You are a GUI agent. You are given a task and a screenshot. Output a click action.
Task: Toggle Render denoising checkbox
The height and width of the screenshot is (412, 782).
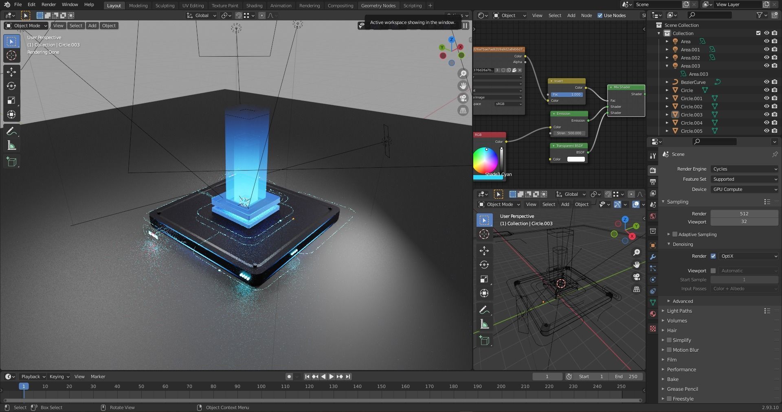pyautogui.click(x=713, y=256)
